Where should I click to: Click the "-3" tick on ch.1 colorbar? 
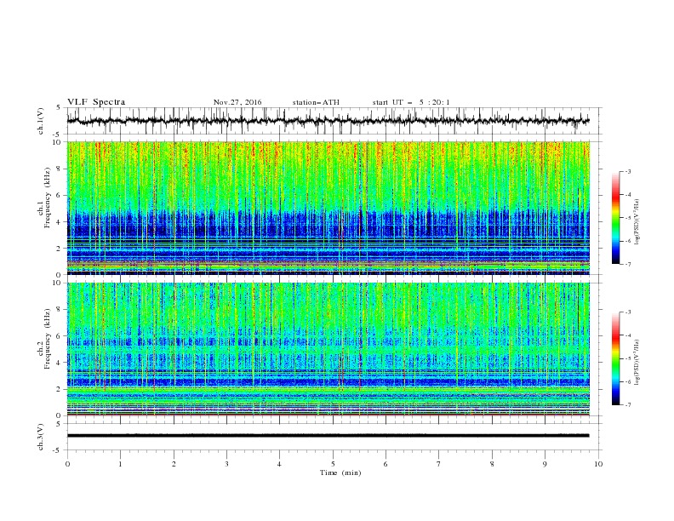(x=628, y=171)
